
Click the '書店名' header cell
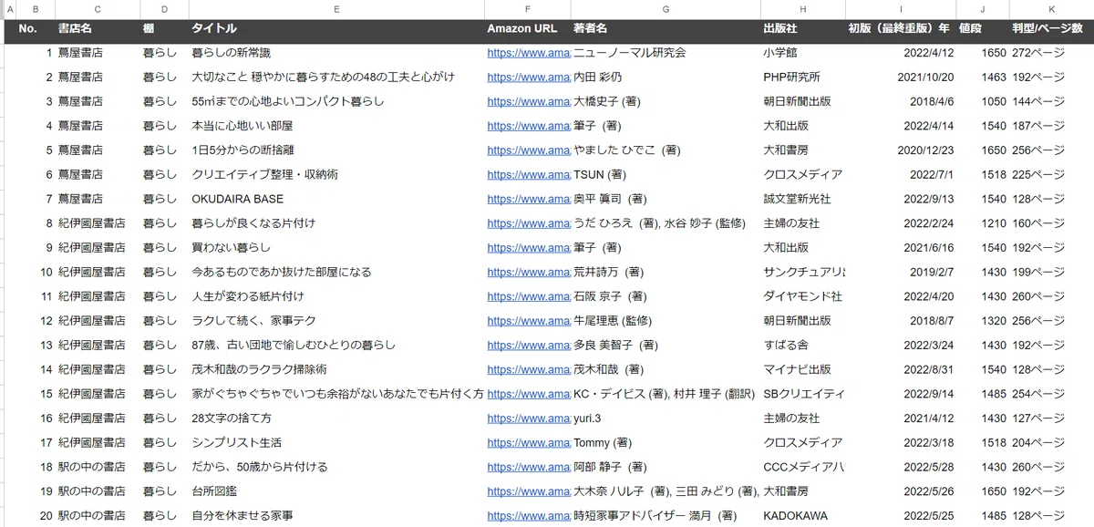(98, 29)
